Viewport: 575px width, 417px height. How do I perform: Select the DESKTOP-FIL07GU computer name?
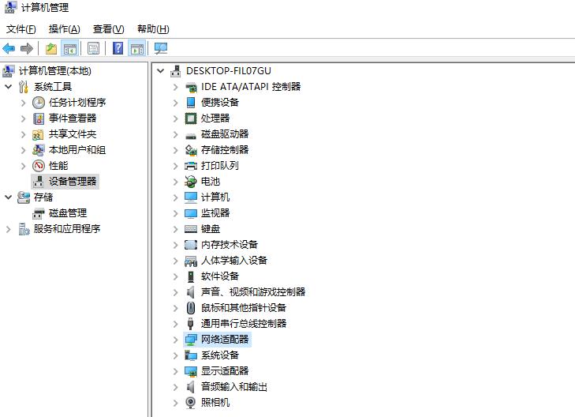click(x=229, y=71)
